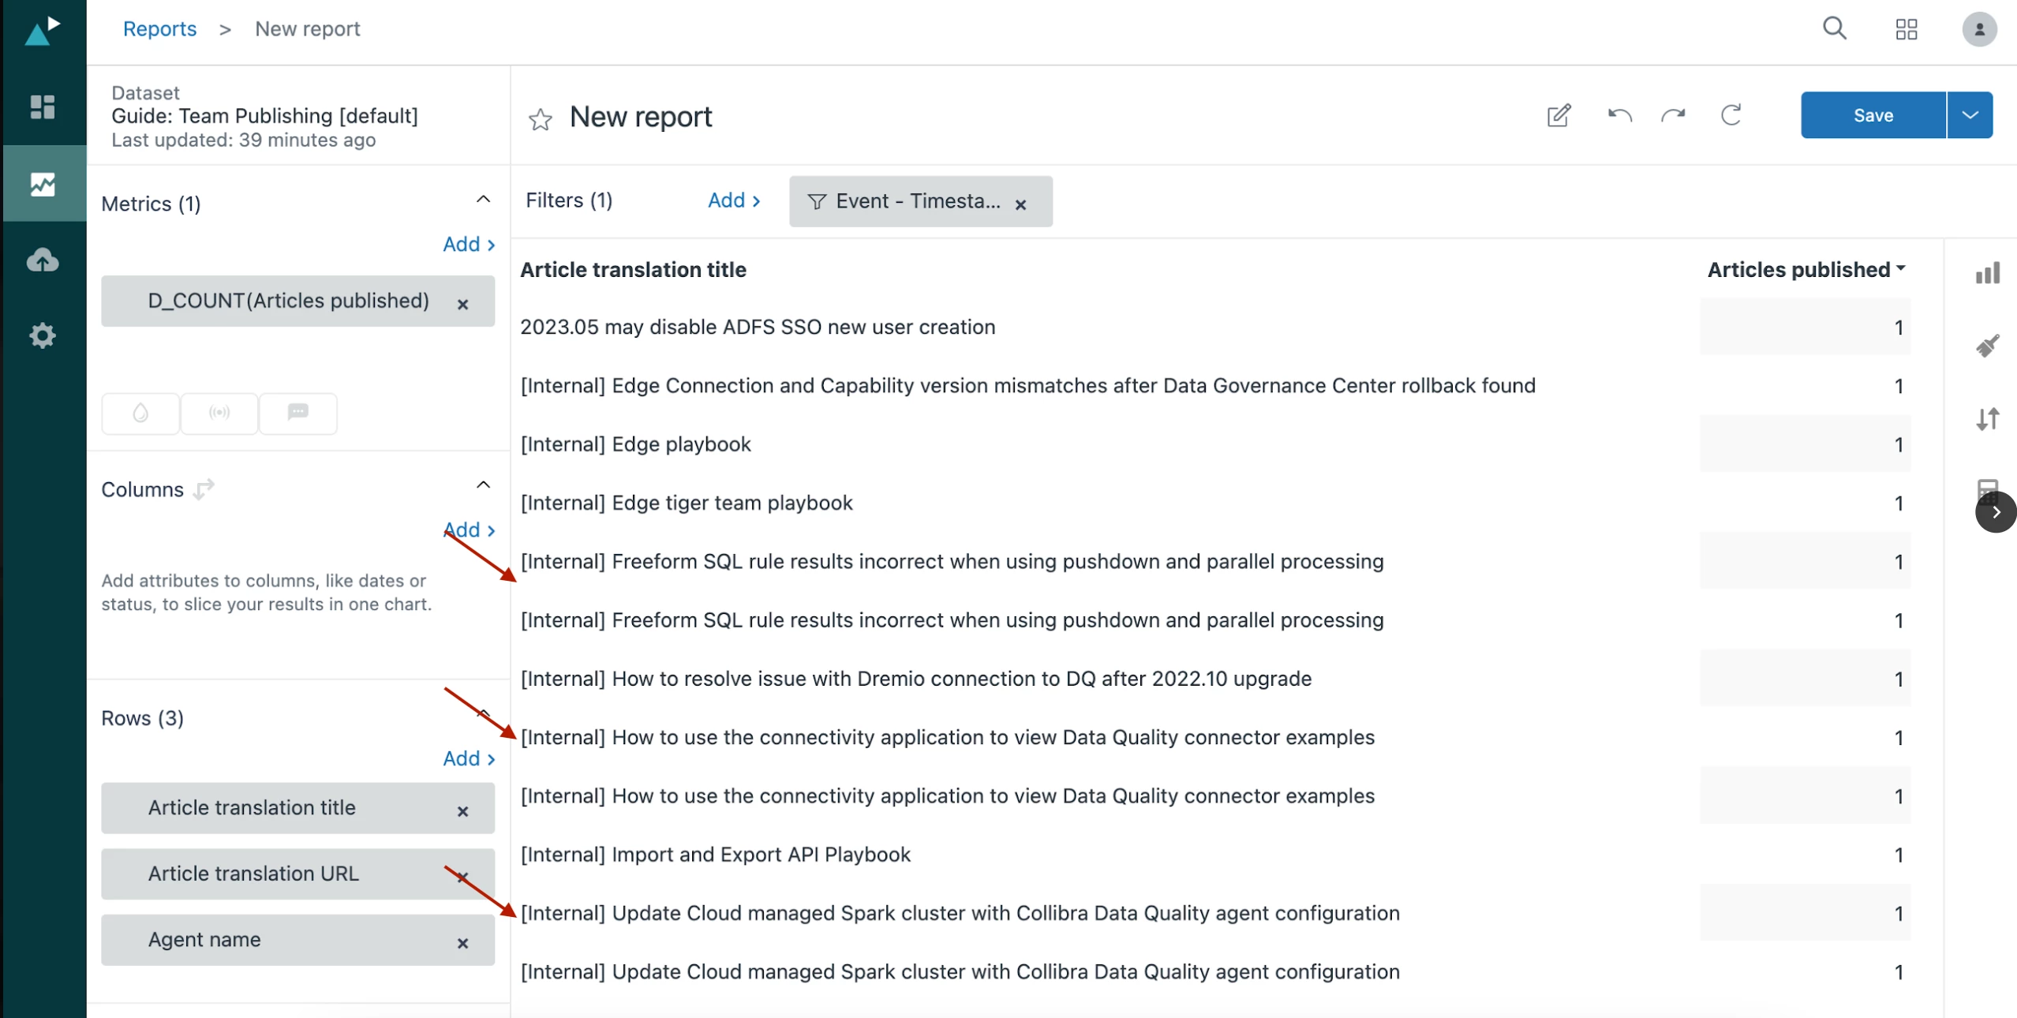Click the refresh report icon
The width and height of the screenshot is (2017, 1018).
tap(1731, 115)
